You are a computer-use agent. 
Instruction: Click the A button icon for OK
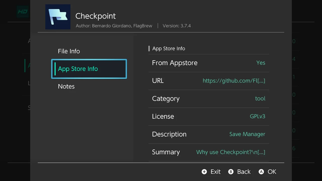click(261, 172)
